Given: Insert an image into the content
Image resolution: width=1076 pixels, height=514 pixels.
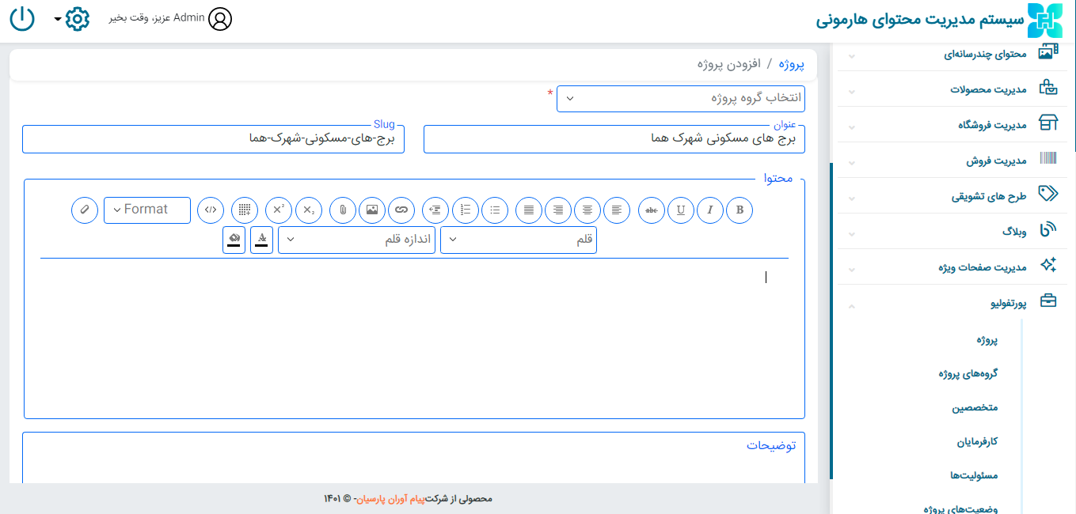Looking at the screenshot, I should tap(372, 210).
